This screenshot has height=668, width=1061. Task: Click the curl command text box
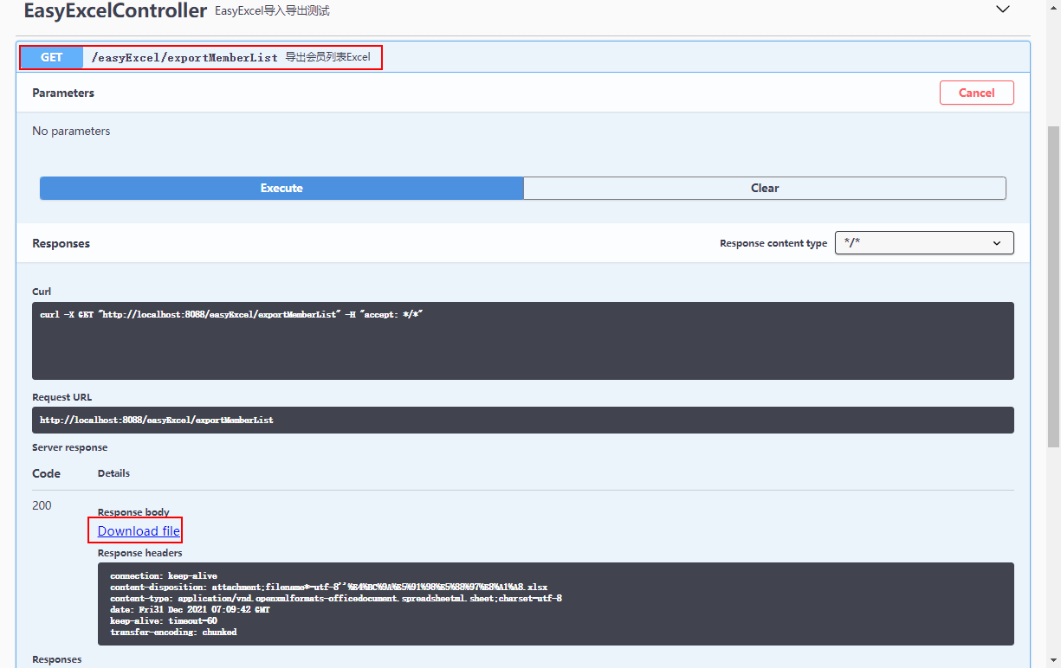(523, 341)
